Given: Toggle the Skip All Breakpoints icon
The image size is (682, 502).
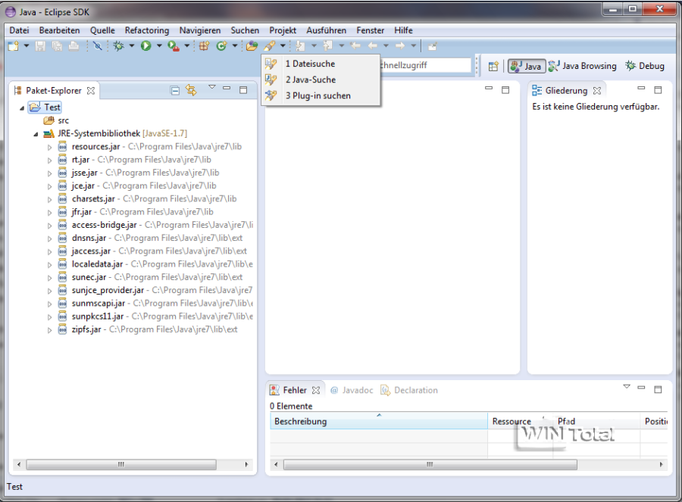Looking at the screenshot, I should point(98,45).
